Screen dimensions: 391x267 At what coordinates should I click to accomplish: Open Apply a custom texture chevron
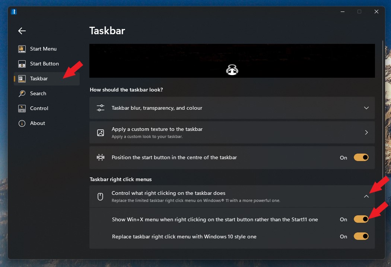pyautogui.click(x=366, y=132)
